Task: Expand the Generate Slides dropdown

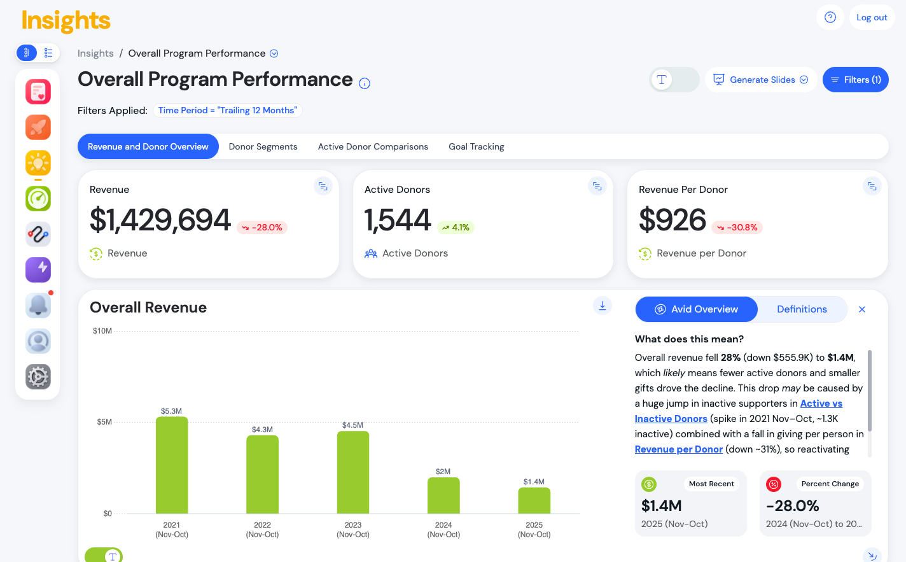Action: pyautogui.click(x=804, y=80)
